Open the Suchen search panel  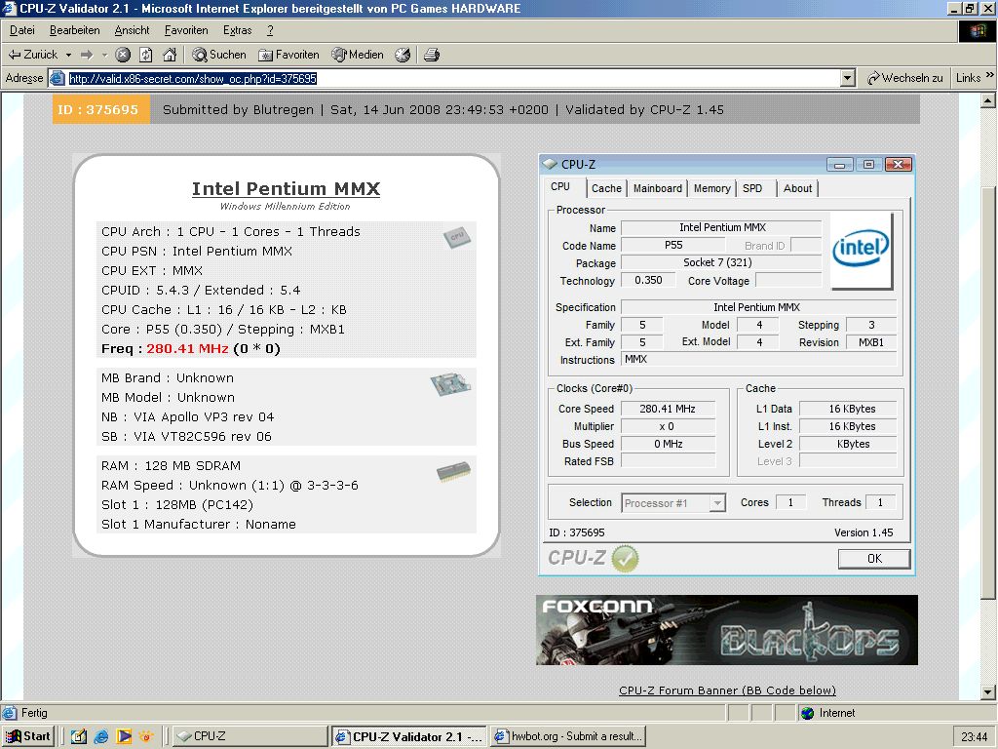[219, 55]
